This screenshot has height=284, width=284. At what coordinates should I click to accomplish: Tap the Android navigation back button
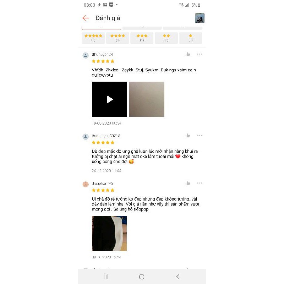click(x=177, y=277)
